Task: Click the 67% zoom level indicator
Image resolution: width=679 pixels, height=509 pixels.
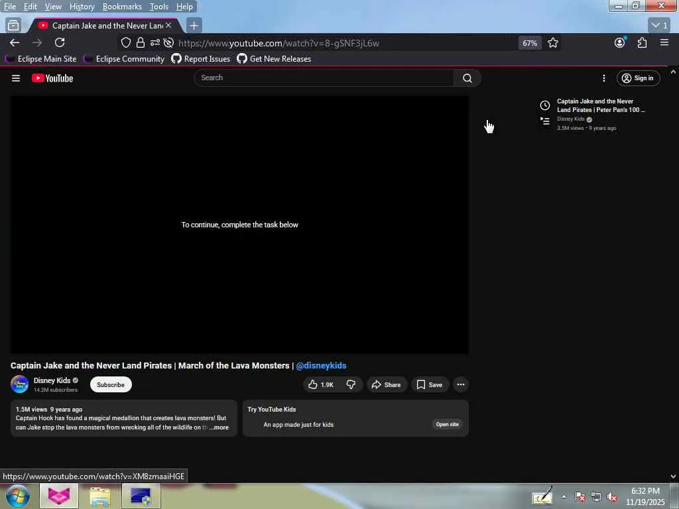Action: [530, 43]
